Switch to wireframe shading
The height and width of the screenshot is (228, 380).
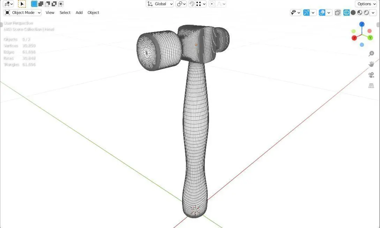click(x=346, y=13)
